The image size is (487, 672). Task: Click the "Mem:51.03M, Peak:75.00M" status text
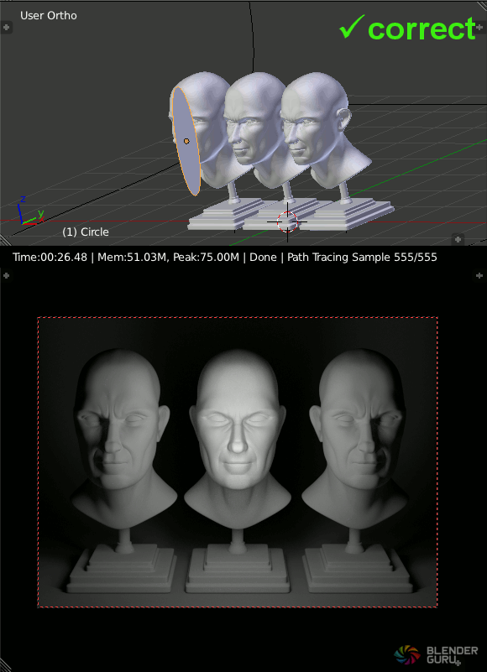168,258
